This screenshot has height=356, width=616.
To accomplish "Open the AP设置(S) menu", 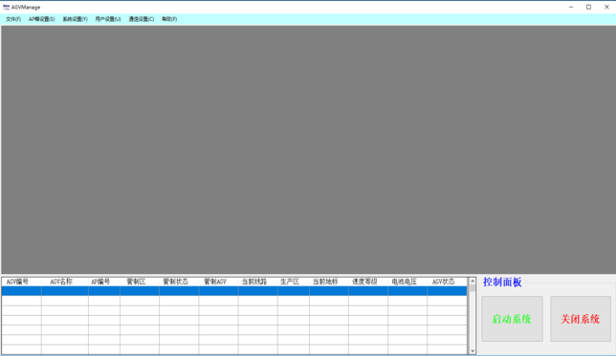I will point(42,19).
